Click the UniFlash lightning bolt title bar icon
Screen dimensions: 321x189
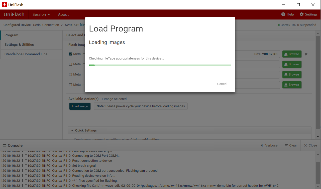point(5,5)
